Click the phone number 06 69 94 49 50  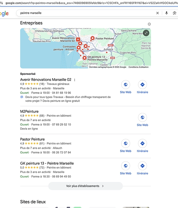coord(61,177)
